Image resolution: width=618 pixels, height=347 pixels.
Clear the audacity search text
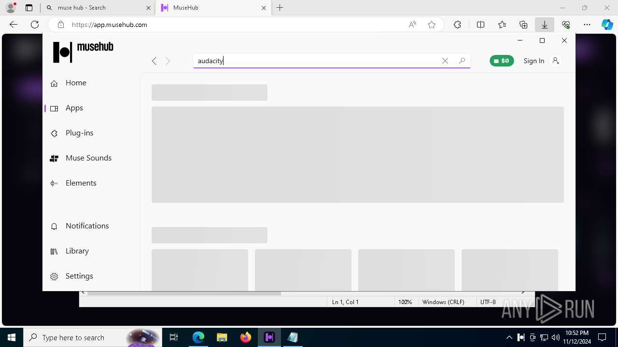445,61
